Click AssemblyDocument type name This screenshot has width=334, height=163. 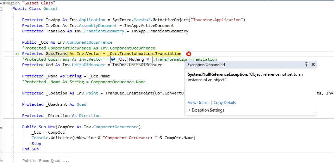[x=98, y=26]
